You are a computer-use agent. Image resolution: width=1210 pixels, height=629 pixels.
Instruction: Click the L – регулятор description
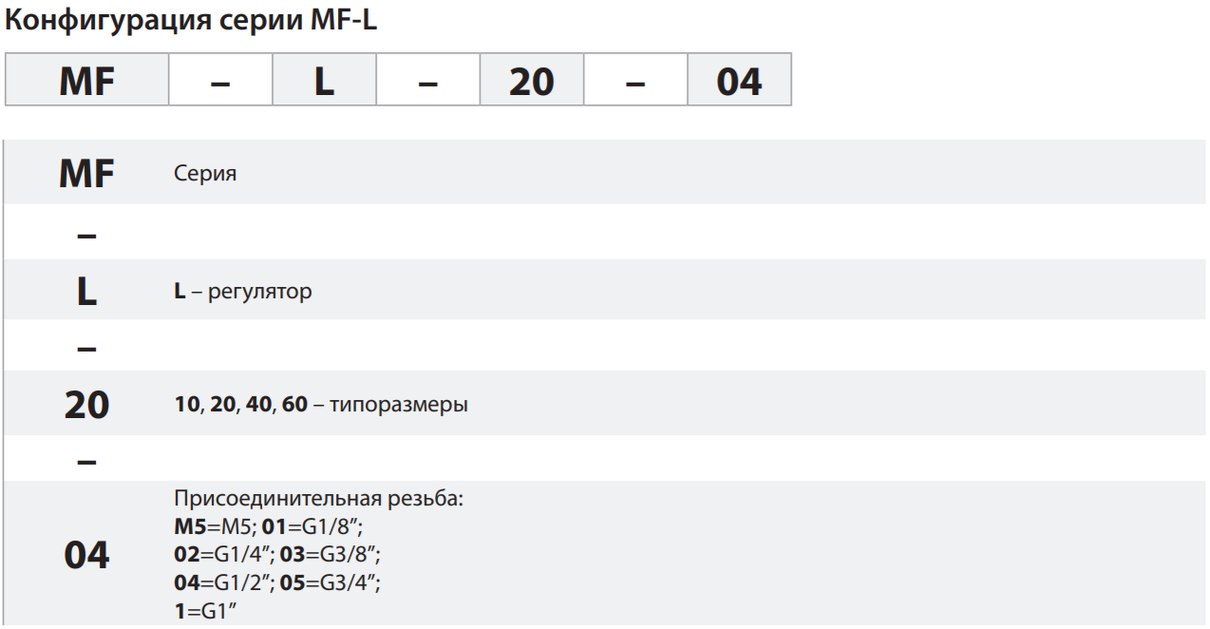[x=243, y=292]
